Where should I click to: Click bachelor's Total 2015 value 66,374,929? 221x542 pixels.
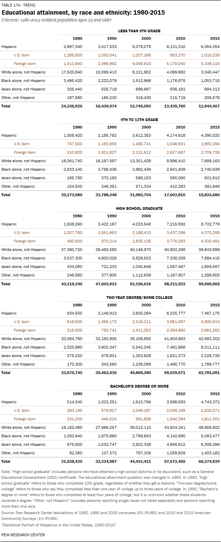(209, 461)
